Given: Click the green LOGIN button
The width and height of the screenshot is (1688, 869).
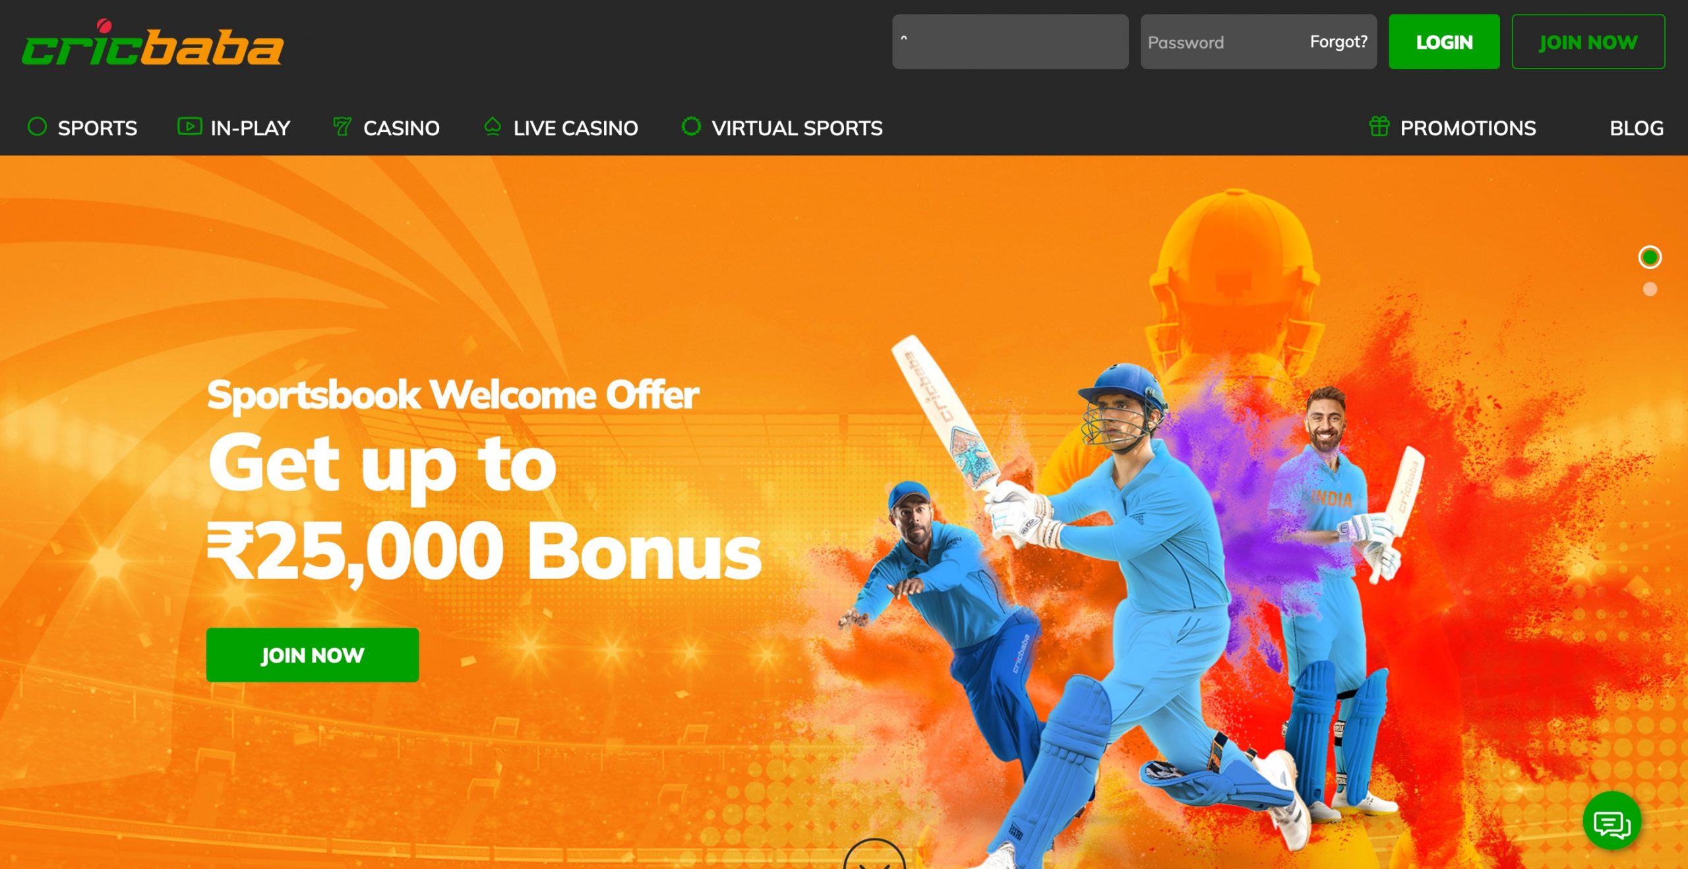Looking at the screenshot, I should tap(1444, 42).
